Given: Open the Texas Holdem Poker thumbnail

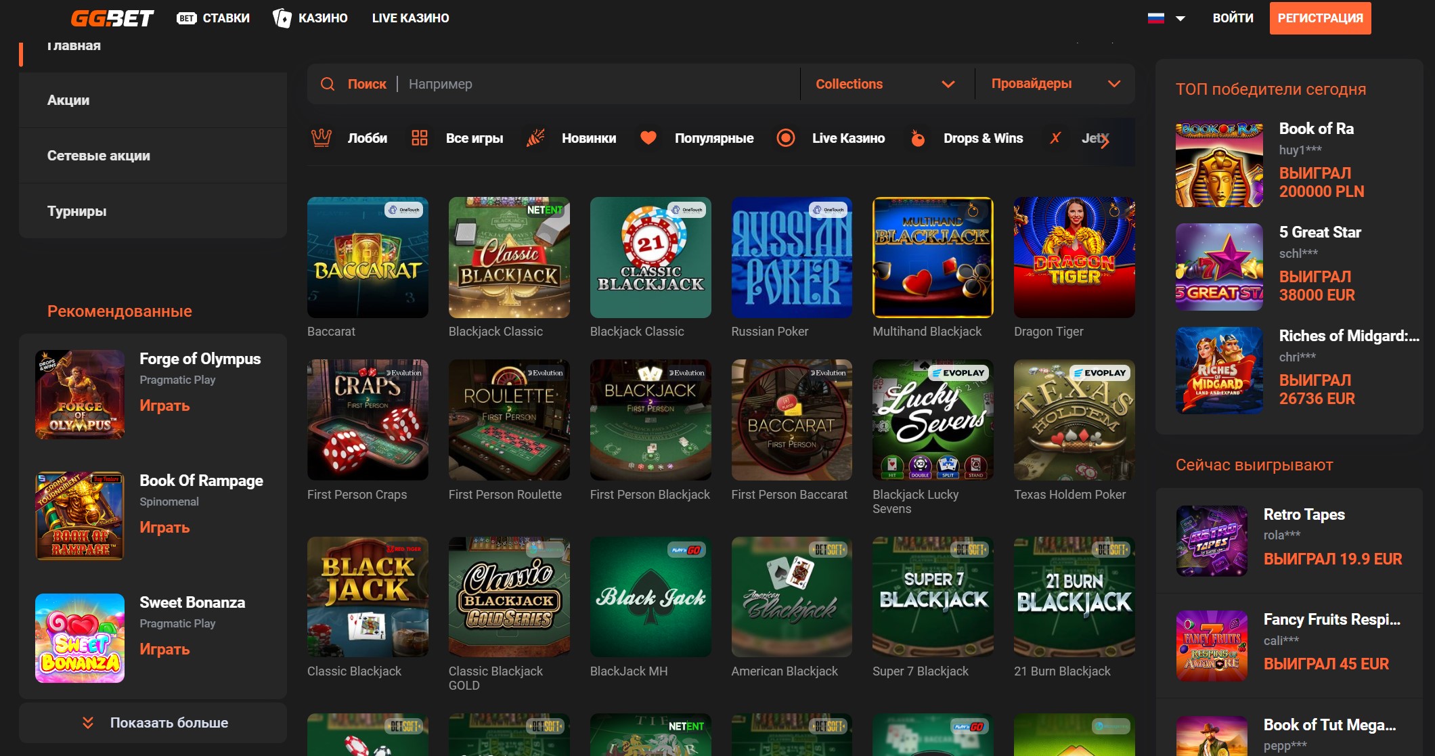Looking at the screenshot, I should pos(1074,420).
